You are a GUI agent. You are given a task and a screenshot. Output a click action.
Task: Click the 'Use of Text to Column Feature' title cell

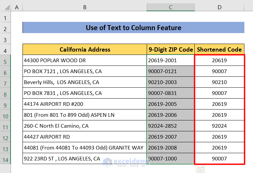coord(133,28)
